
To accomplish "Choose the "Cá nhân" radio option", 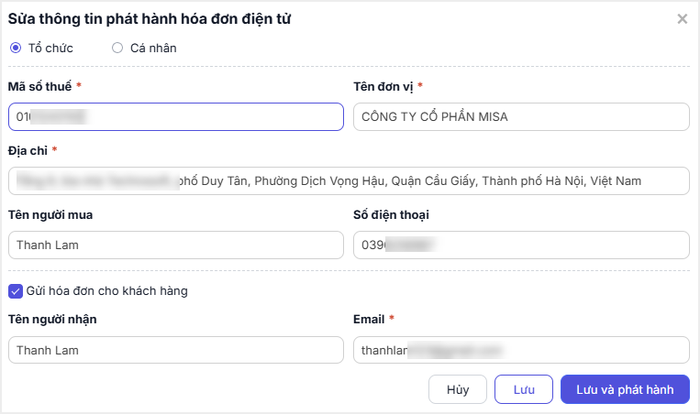I will pyautogui.click(x=117, y=48).
